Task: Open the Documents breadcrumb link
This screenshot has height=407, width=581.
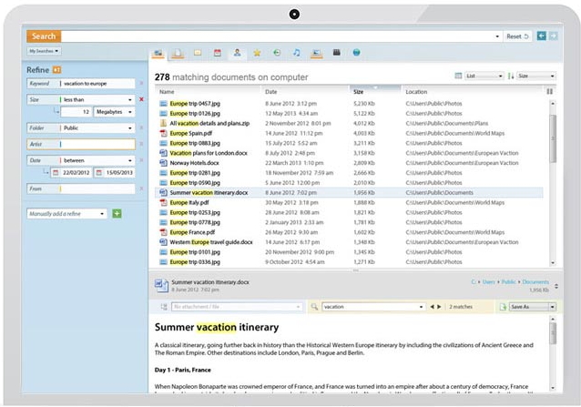Action: 535,282
